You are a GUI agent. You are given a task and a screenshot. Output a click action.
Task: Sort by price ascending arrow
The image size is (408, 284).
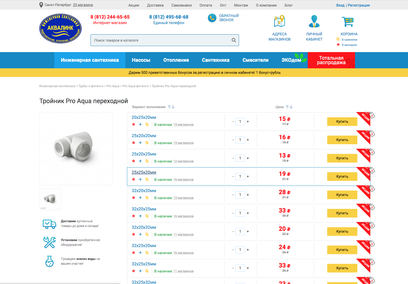click(x=287, y=107)
